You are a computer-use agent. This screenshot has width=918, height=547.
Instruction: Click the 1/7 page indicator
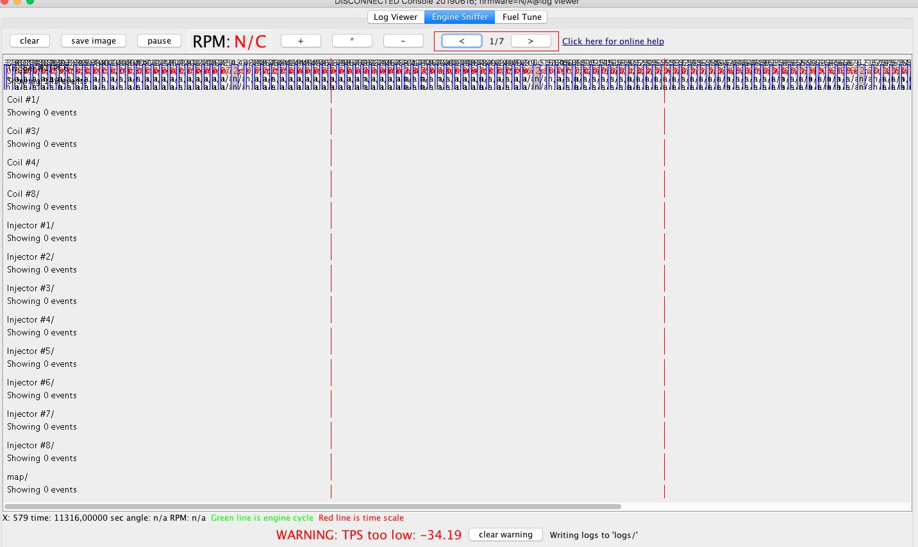tap(497, 41)
